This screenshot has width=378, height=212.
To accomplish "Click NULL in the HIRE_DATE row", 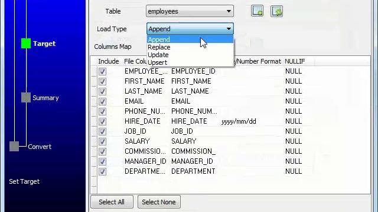I will tap(294, 121).
